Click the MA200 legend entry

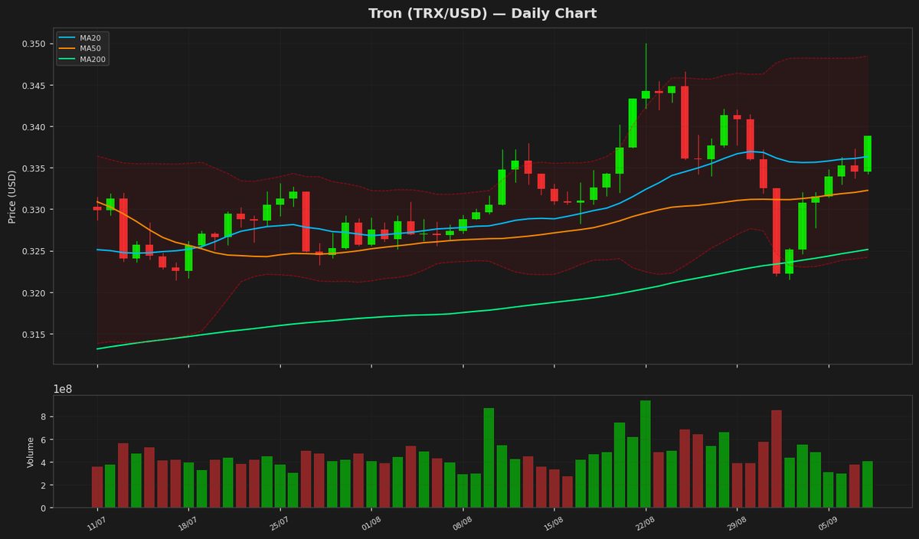click(x=83, y=59)
